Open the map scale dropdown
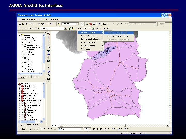 [x=77, y=24]
